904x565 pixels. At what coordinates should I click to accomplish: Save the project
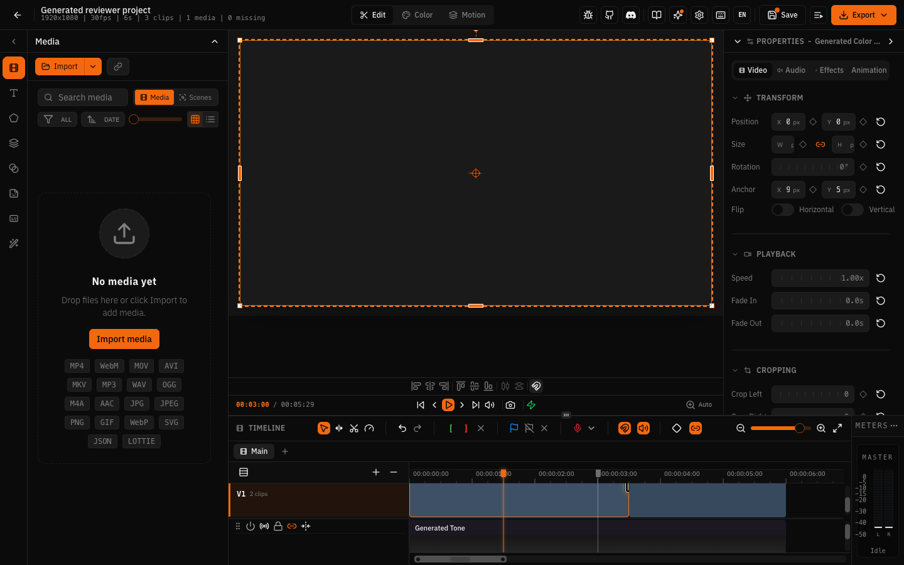click(782, 15)
